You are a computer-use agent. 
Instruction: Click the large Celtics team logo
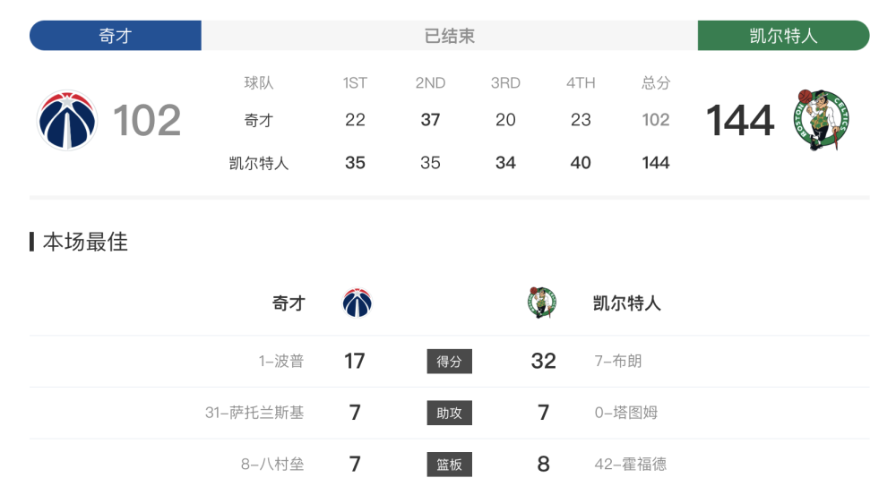tap(821, 119)
